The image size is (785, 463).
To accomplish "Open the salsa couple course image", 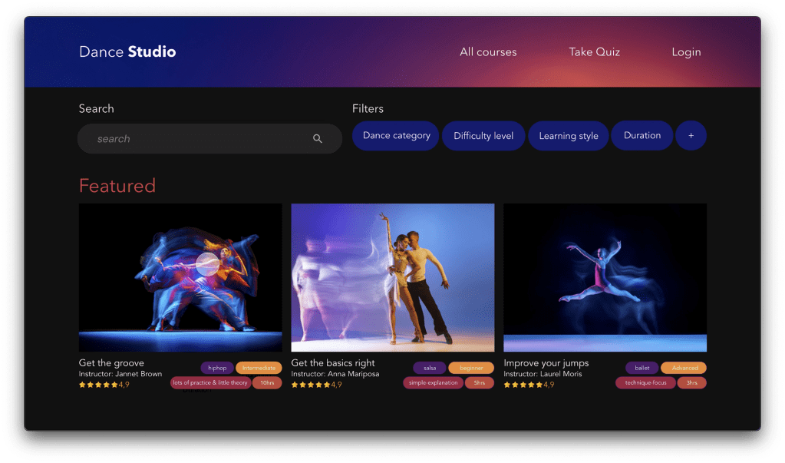I will tap(393, 277).
